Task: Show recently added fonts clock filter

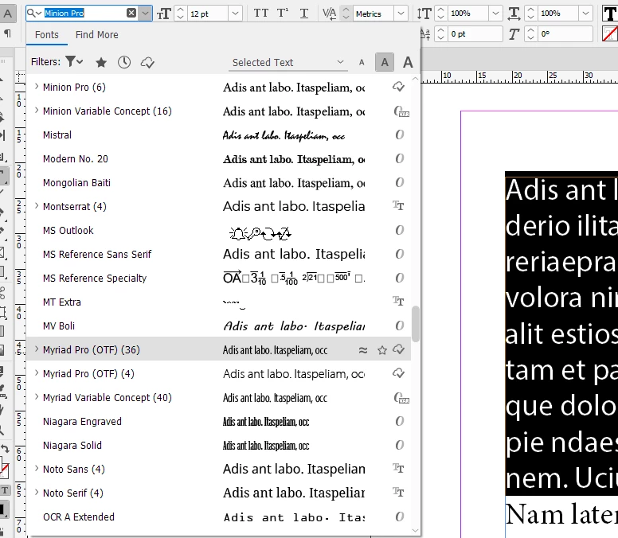Action: [x=124, y=62]
